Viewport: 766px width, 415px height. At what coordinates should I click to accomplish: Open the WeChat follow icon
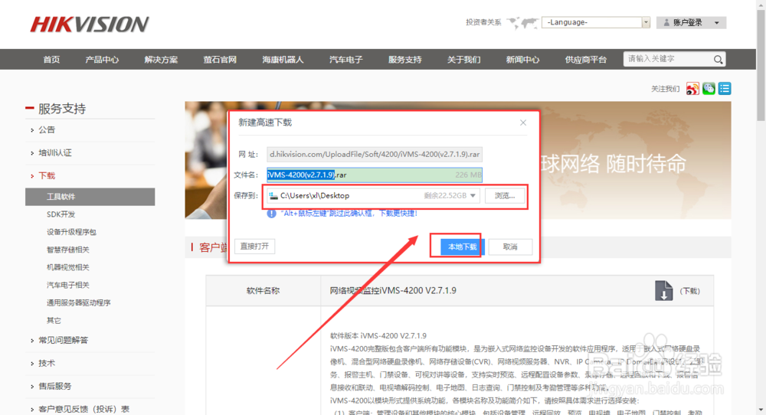pos(709,89)
